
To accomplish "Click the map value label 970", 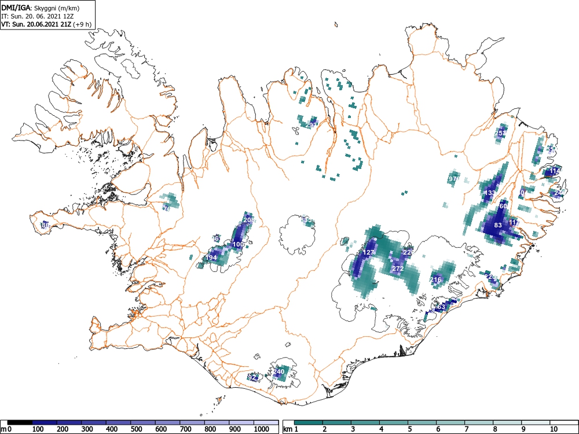I will [454, 179].
